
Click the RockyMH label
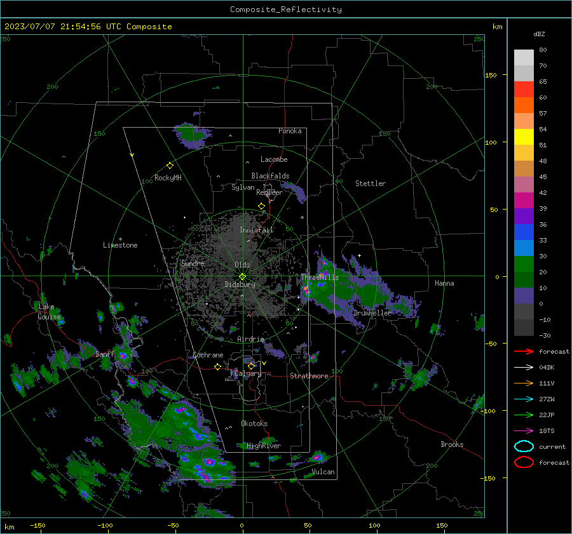pyautogui.click(x=168, y=178)
